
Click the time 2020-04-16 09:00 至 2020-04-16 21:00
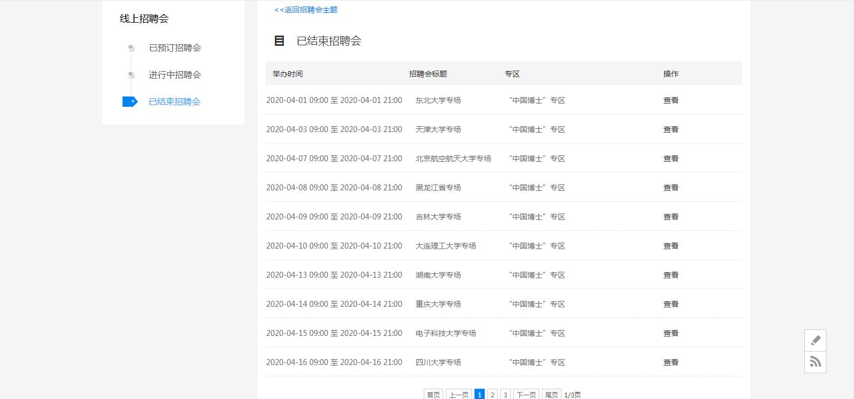coord(334,362)
